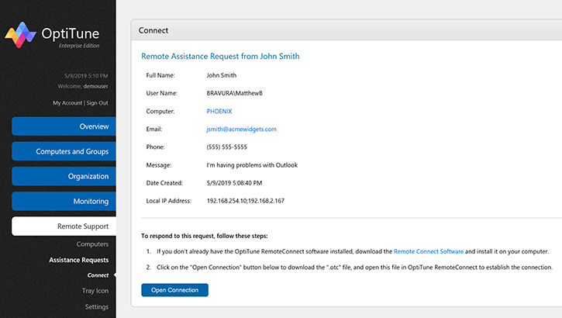Open Assistance Requests submenu item
Image resolution: width=562 pixels, height=318 pixels.
79,260
